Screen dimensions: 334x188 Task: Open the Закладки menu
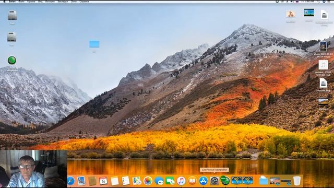tap(63, 2)
